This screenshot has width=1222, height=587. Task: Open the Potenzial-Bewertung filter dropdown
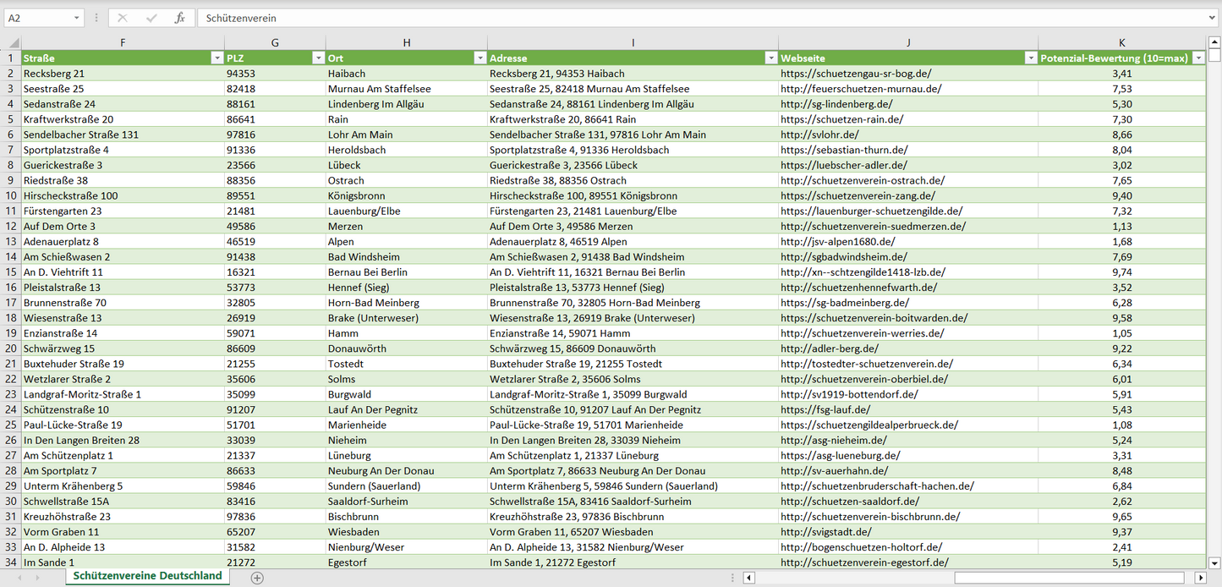(1197, 58)
